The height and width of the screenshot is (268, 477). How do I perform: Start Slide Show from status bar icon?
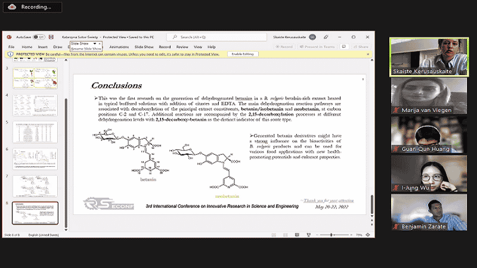[308, 235]
